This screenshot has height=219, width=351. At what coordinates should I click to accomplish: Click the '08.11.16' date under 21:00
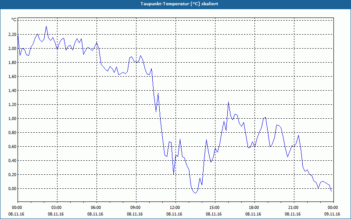point(293,214)
